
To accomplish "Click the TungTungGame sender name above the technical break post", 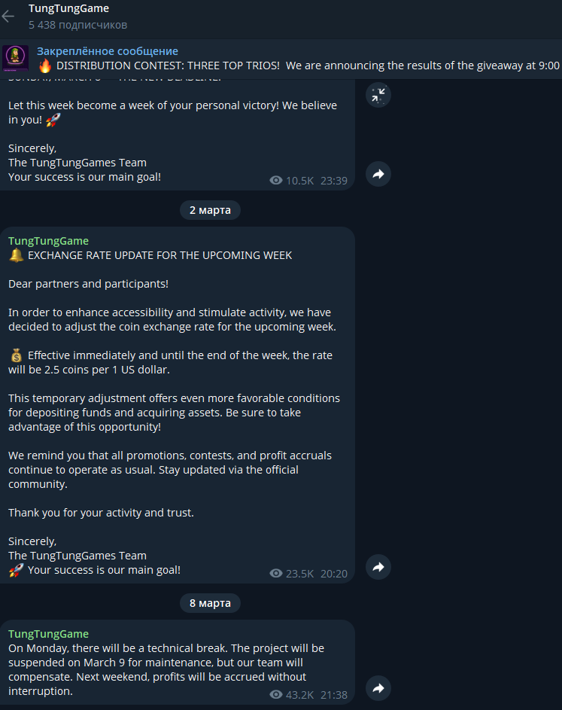I will [x=48, y=634].
